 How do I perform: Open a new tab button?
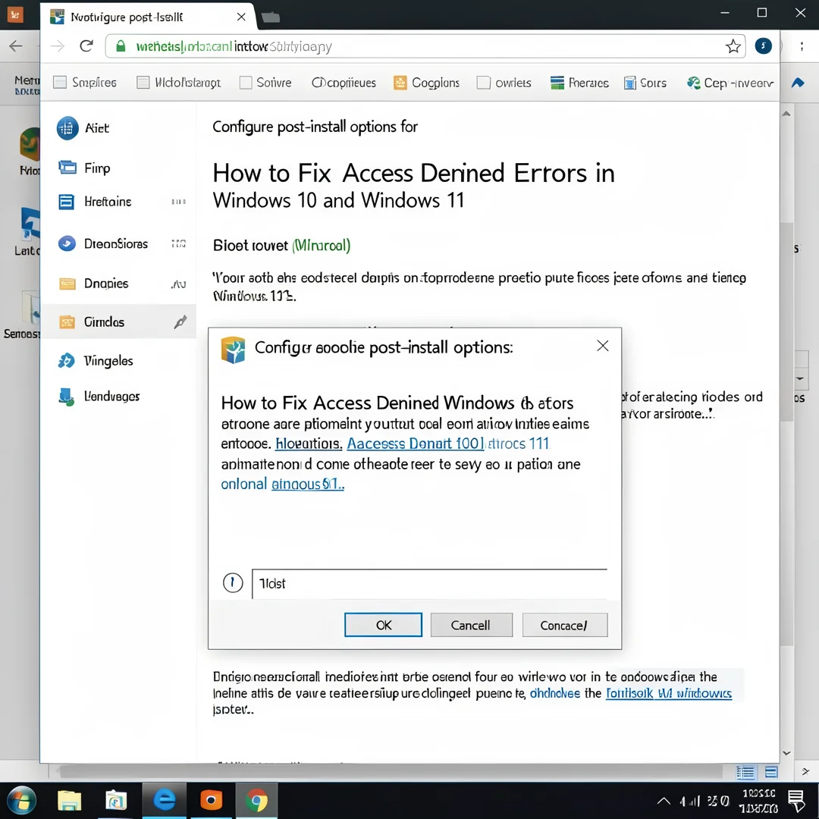271,17
